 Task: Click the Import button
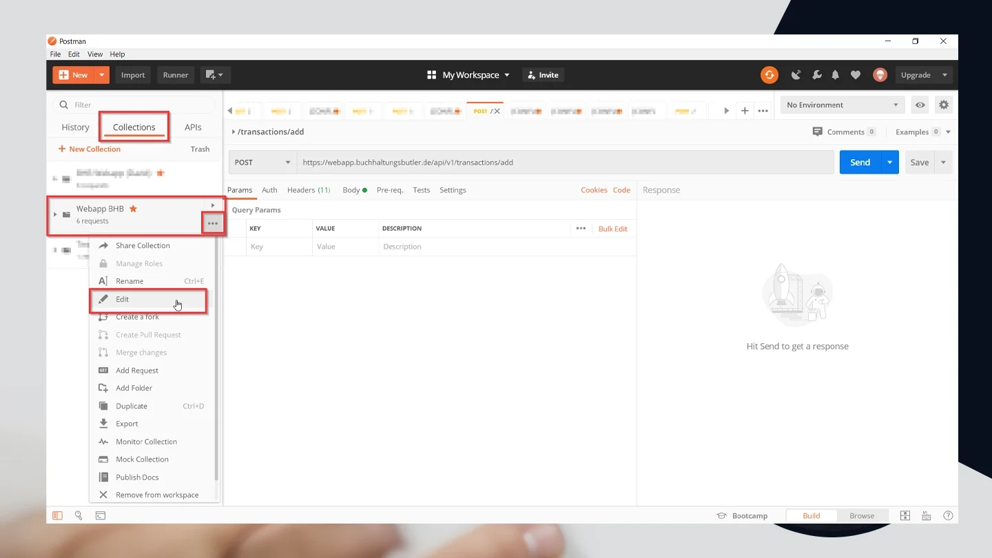point(133,75)
